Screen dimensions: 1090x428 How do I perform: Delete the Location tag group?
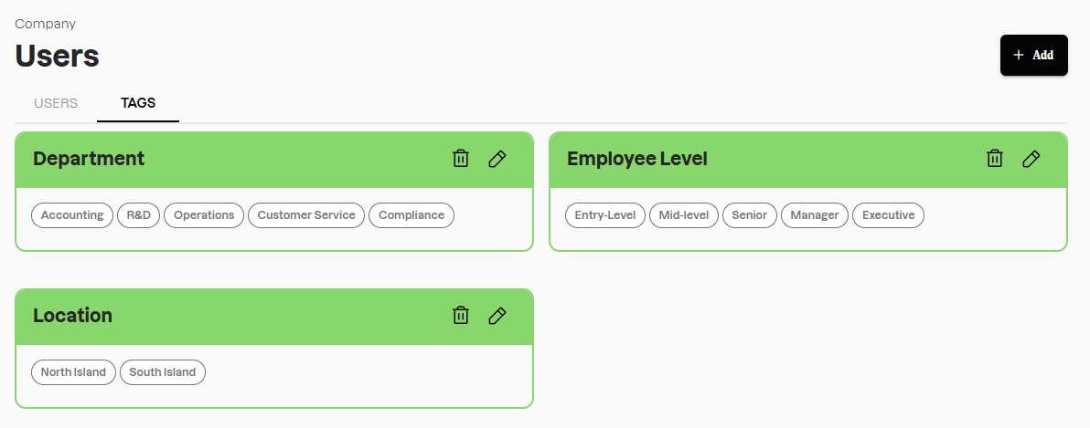click(461, 316)
